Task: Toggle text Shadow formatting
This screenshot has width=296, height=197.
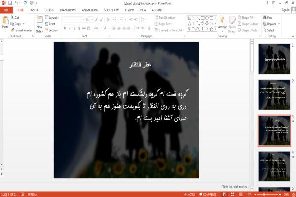Action: tap(79, 28)
